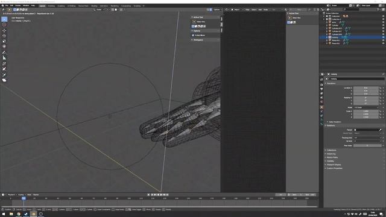Expand the Delta Transform subpanel
Image resolution: width=386 pixels, height=217 pixels.
[x=334, y=122]
